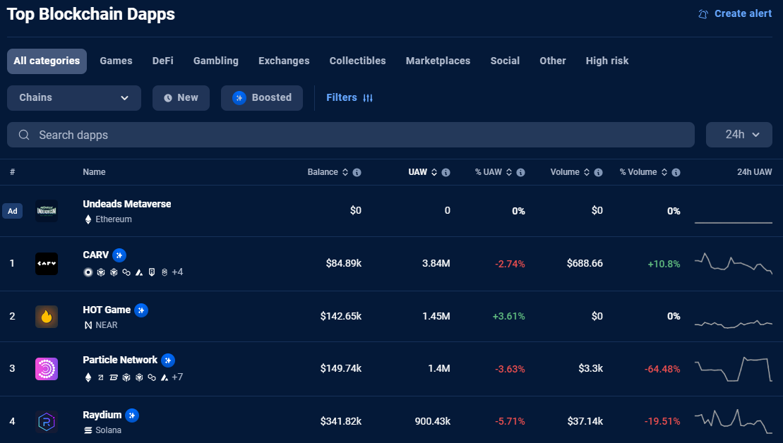Screen dimensions: 783x443
Task: Click the Ad badge on Undeads row
Action: click(13, 211)
